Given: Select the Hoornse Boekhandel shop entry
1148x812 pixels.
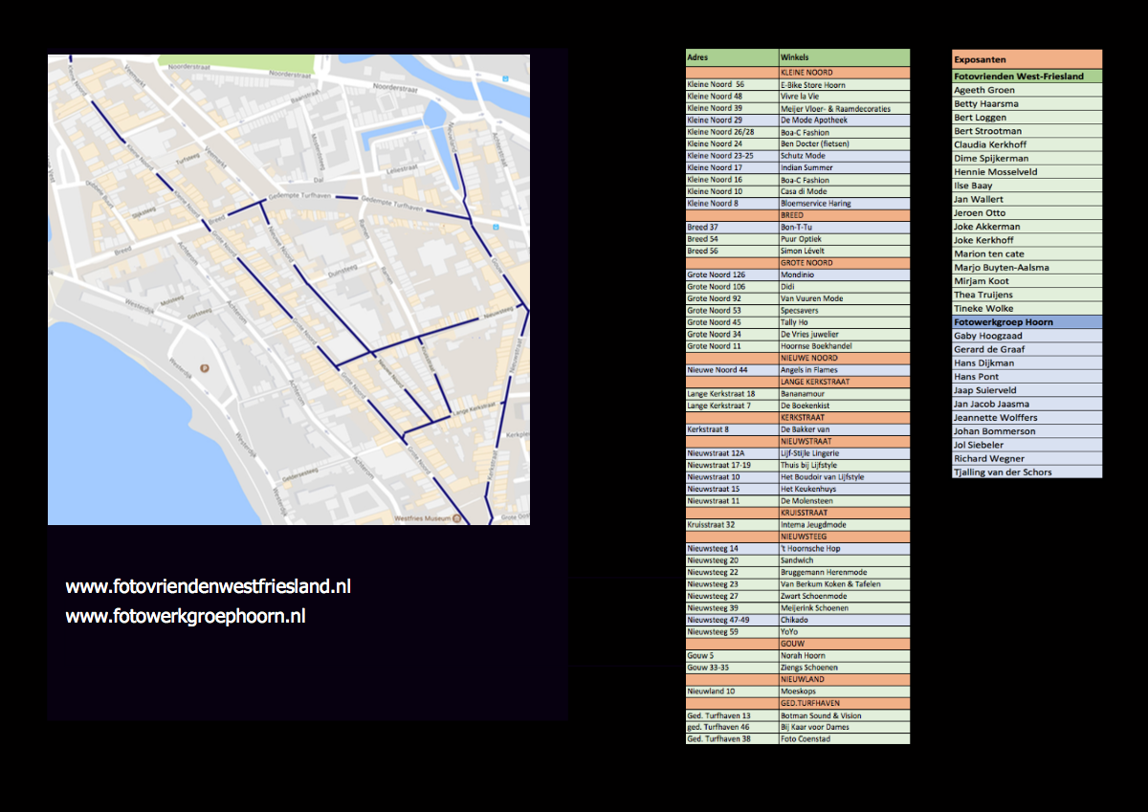Looking at the screenshot, I should pyautogui.click(x=844, y=346).
